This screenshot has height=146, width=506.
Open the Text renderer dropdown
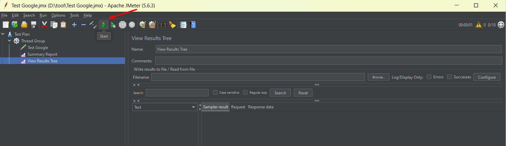click(165, 107)
